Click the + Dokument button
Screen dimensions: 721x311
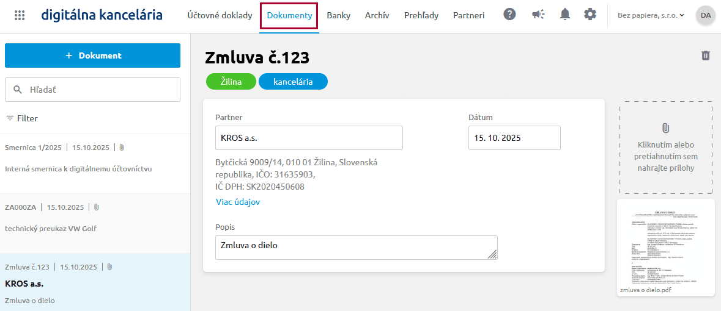[x=93, y=55]
